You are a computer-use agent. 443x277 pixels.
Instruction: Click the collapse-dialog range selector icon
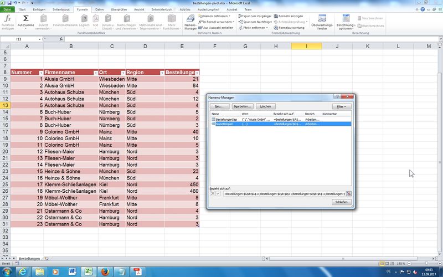[x=349, y=193]
